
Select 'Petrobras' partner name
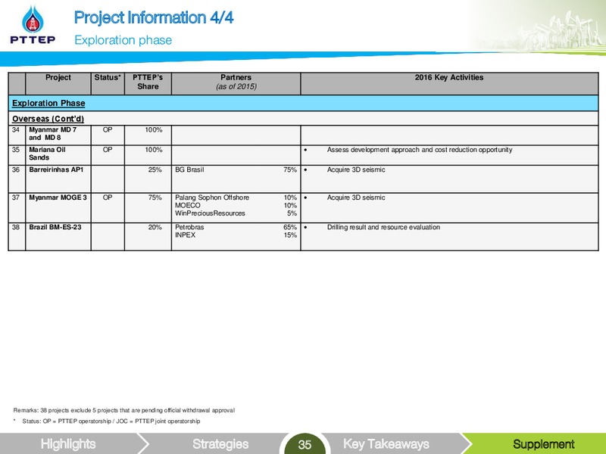tap(189, 228)
